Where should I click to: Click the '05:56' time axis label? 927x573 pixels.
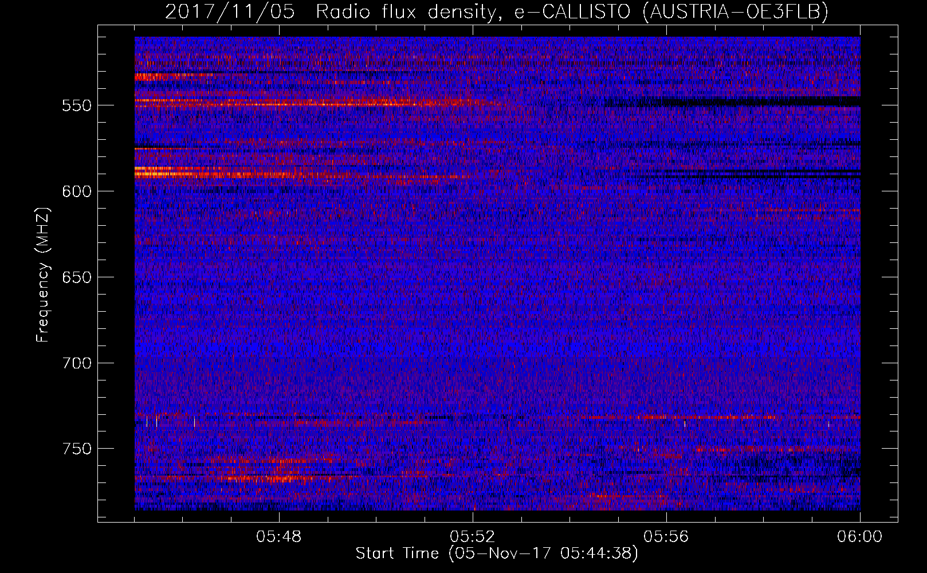(666, 537)
